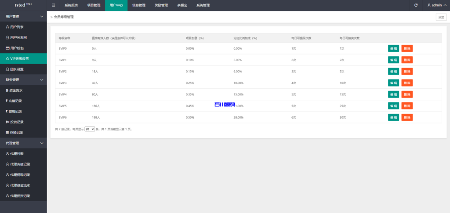Click the bitcoin icon beside 资金流水
This screenshot has height=213, width=450.
pyautogui.click(x=7, y=90)
